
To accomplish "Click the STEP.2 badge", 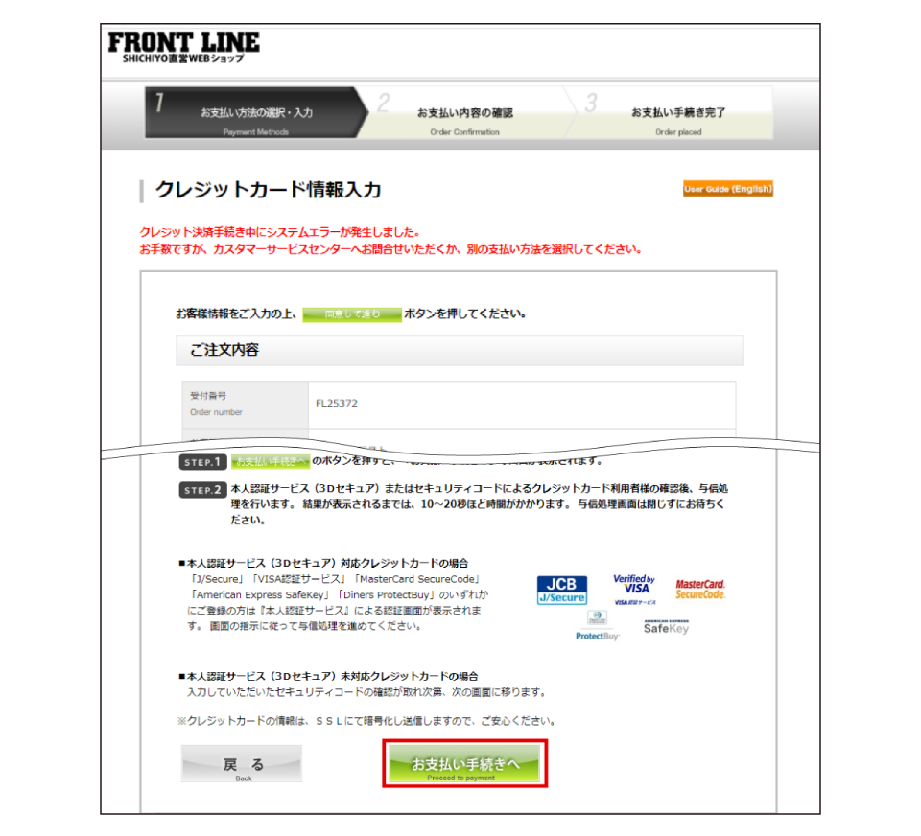I will click(202, 490).
